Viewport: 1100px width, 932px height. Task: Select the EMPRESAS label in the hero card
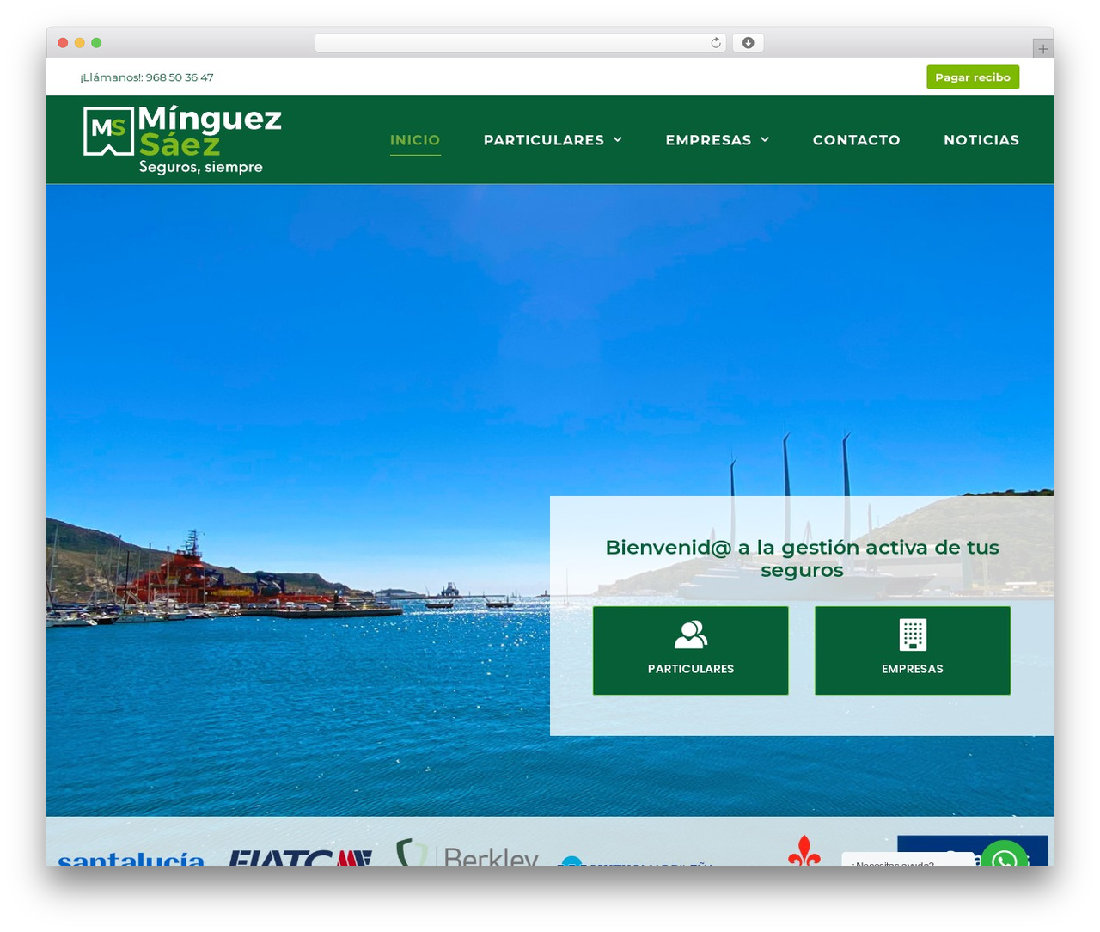(x=913, y=669)
